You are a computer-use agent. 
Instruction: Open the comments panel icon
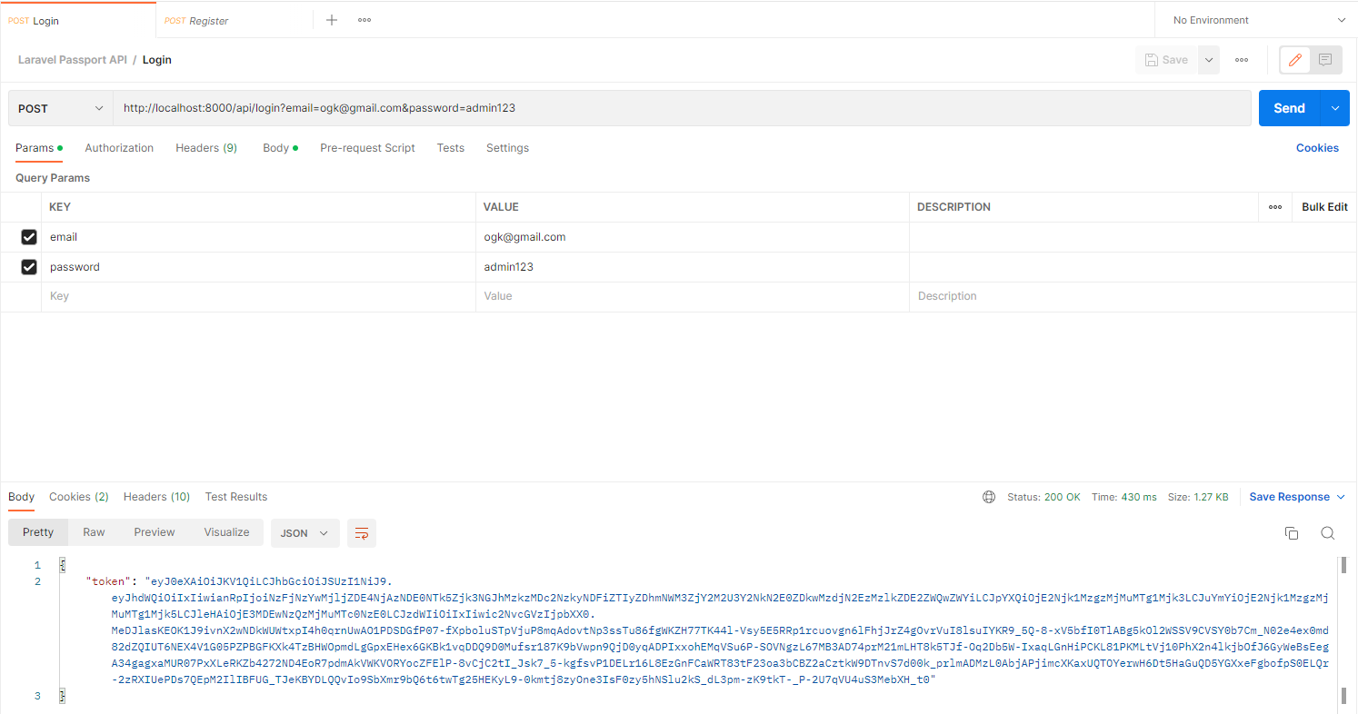coord(1325,59)
